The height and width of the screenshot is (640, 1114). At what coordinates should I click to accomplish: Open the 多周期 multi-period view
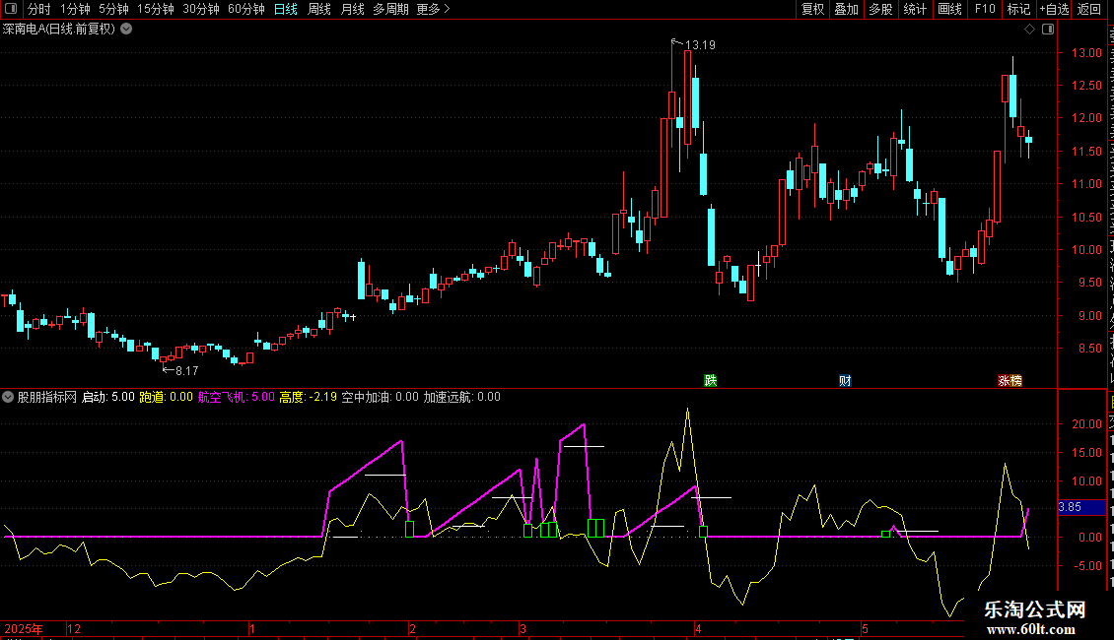390,9
